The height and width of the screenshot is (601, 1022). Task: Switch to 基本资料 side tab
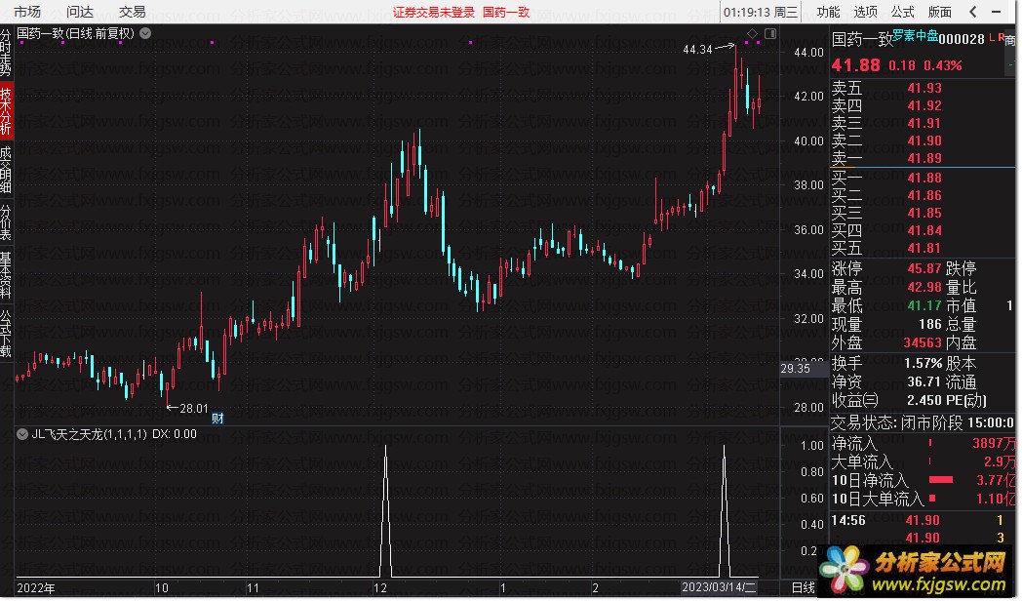pyautogui.click(x=6, y=274)
